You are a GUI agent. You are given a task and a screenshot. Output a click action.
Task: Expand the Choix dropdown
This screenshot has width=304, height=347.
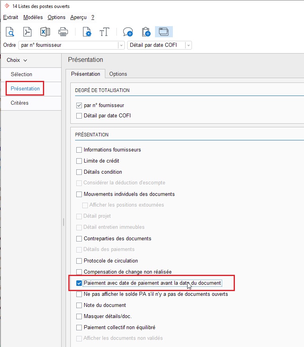click(x=17, y=60)
